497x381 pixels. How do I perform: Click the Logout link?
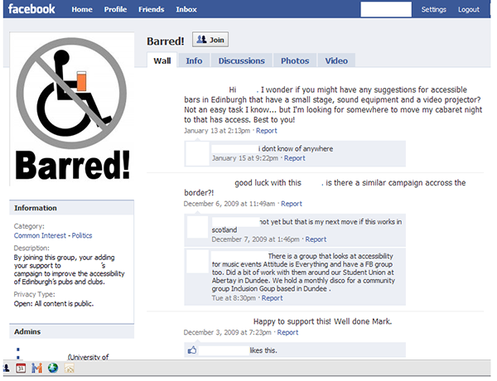click(469, 9)
